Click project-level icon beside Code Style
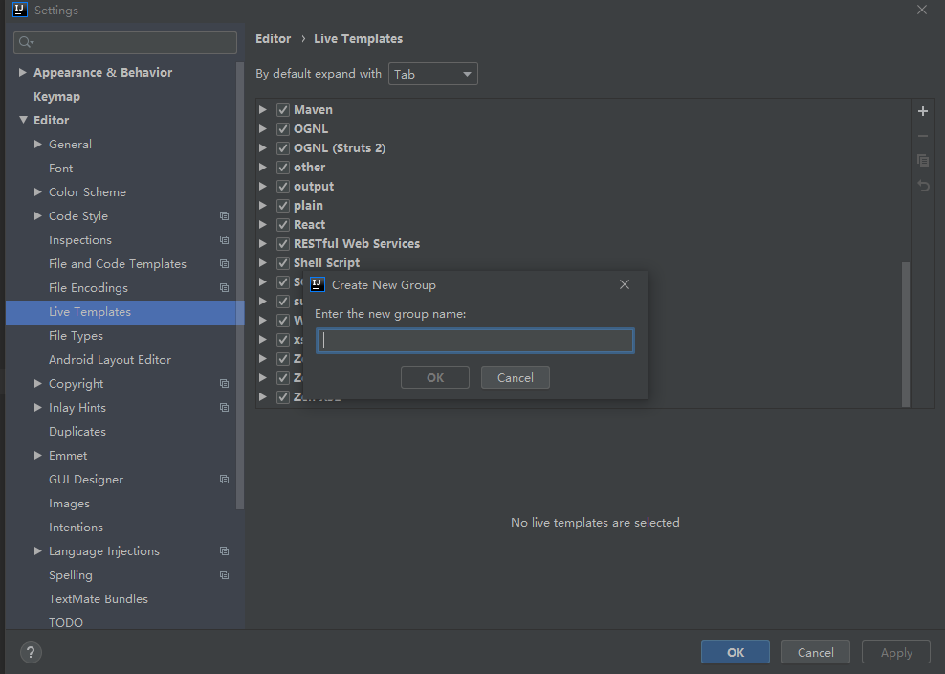 pos(224,216)
